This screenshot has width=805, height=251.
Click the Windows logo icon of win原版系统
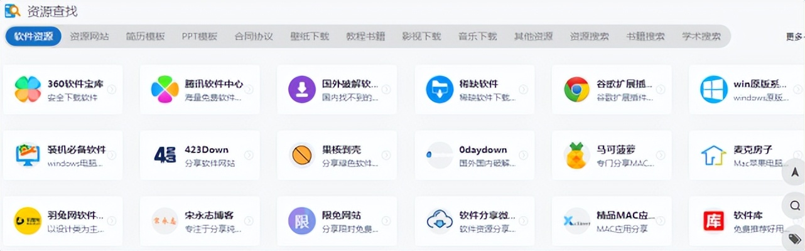point(713,90)
